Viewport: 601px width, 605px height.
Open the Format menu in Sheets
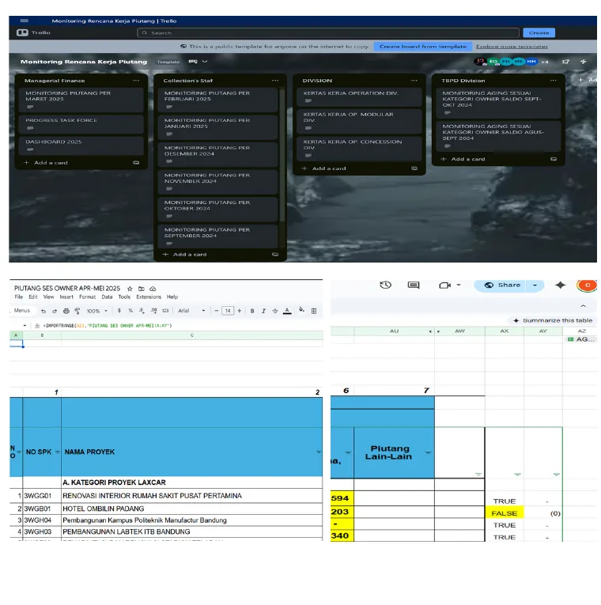[87, 297]
